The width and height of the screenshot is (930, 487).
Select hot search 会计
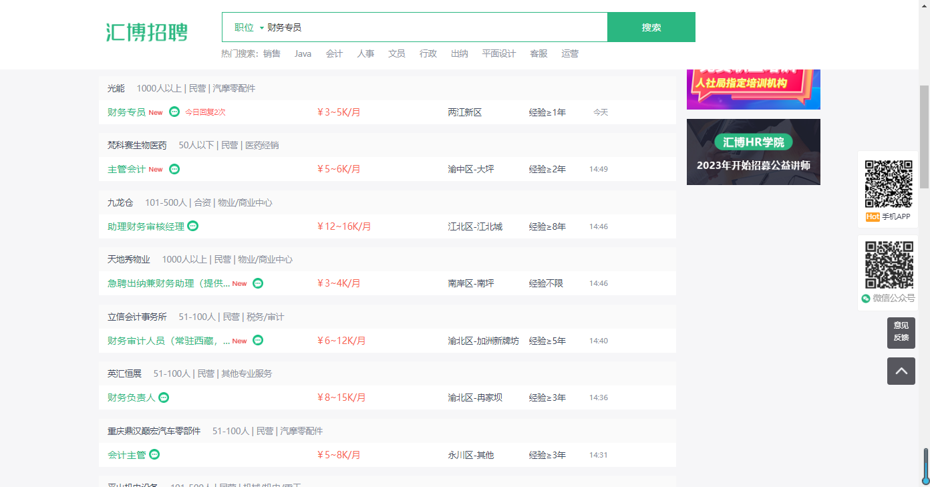335,53
